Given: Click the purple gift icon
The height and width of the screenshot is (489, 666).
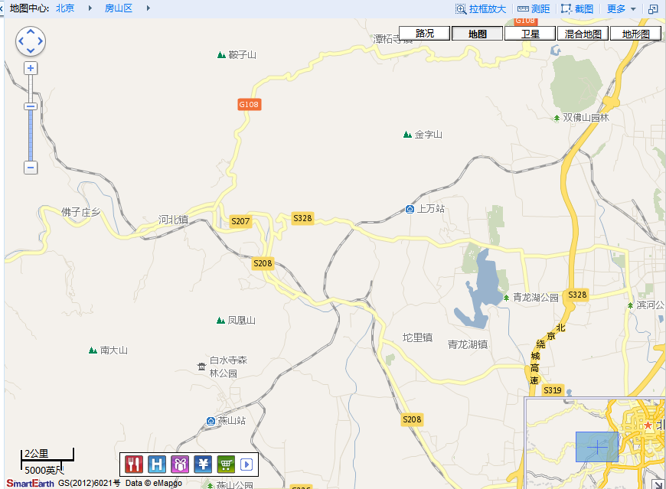Looking at the screenshot, I should pyautogui.click(x=180, y=464).
